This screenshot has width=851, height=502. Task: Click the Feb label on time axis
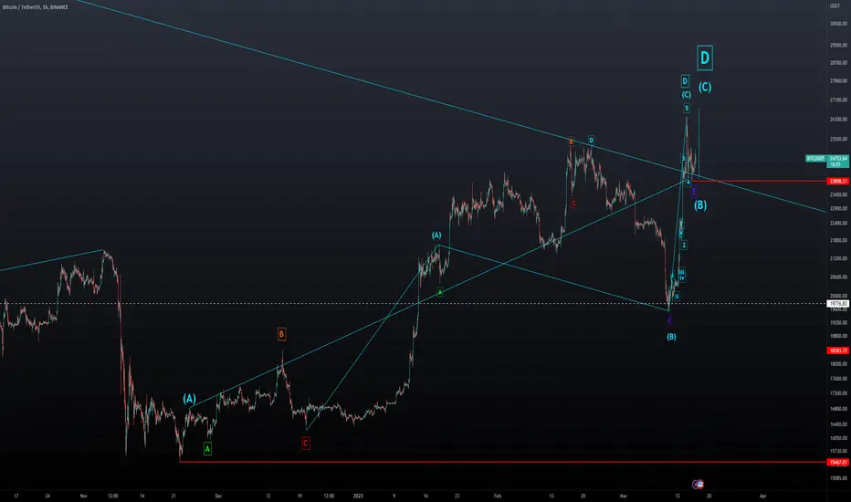coord(497,496)
